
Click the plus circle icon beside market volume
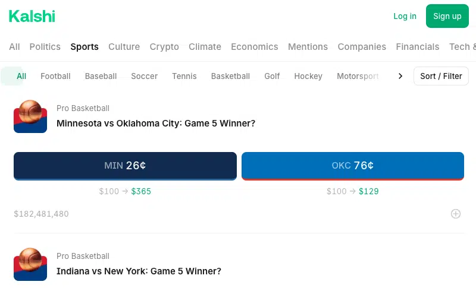(455, 214)
